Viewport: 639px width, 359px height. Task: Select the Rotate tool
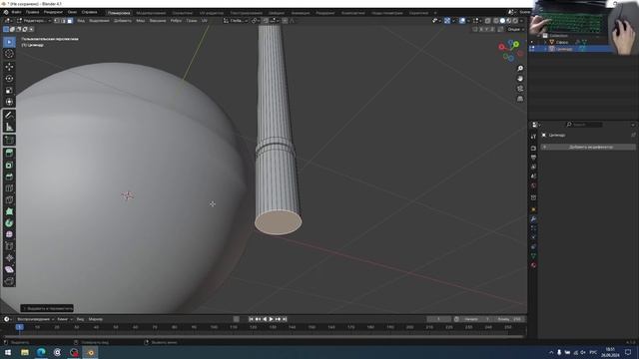click(9, 78)
